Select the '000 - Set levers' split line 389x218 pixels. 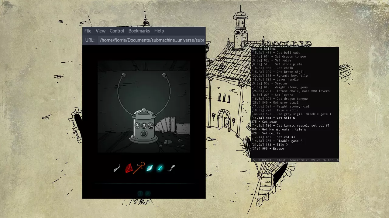(272, 95)
